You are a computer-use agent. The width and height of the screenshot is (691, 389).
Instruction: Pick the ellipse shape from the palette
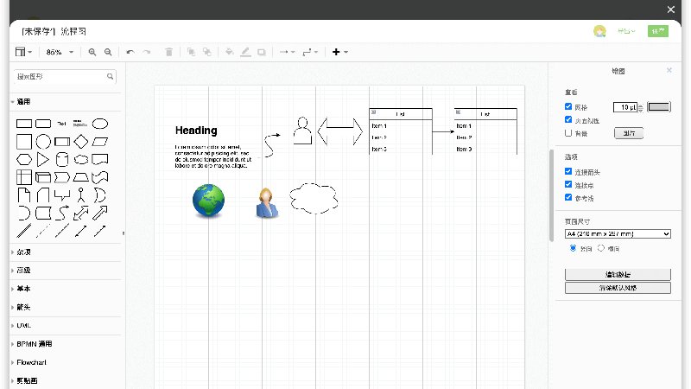[100, 124]
